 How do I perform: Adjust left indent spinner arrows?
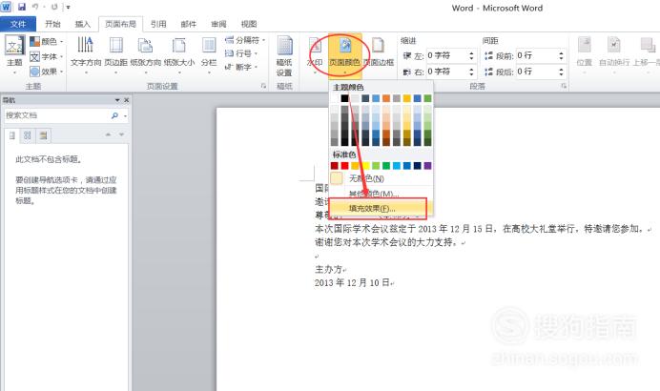click(x=471, y=55)
